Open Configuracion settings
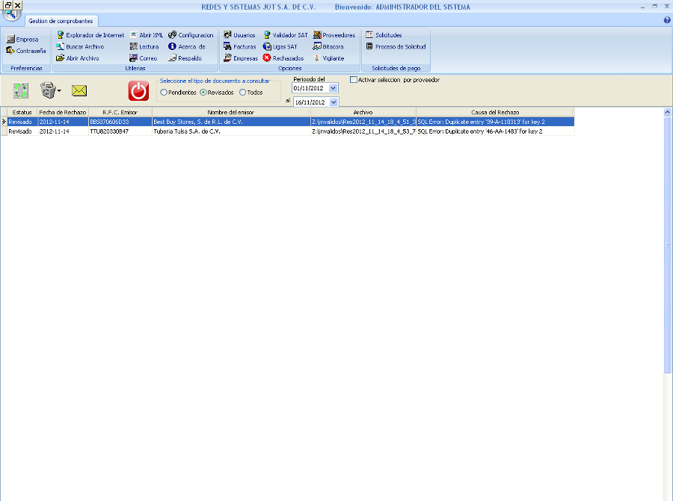 click(x=191, y=35)
